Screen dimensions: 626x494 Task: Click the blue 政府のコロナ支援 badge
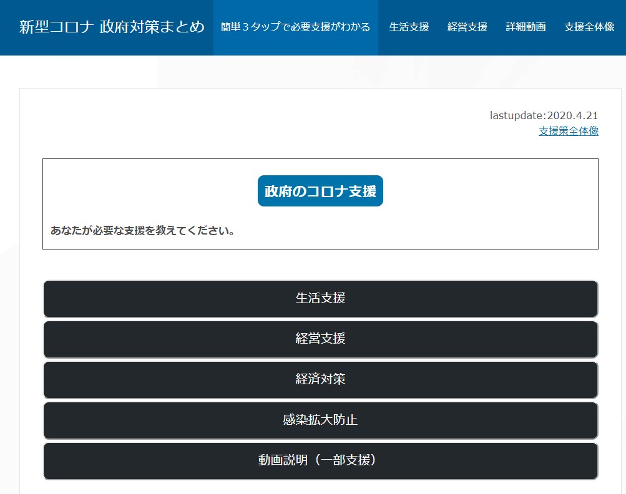pyautogui.click(x=320, y=191)
